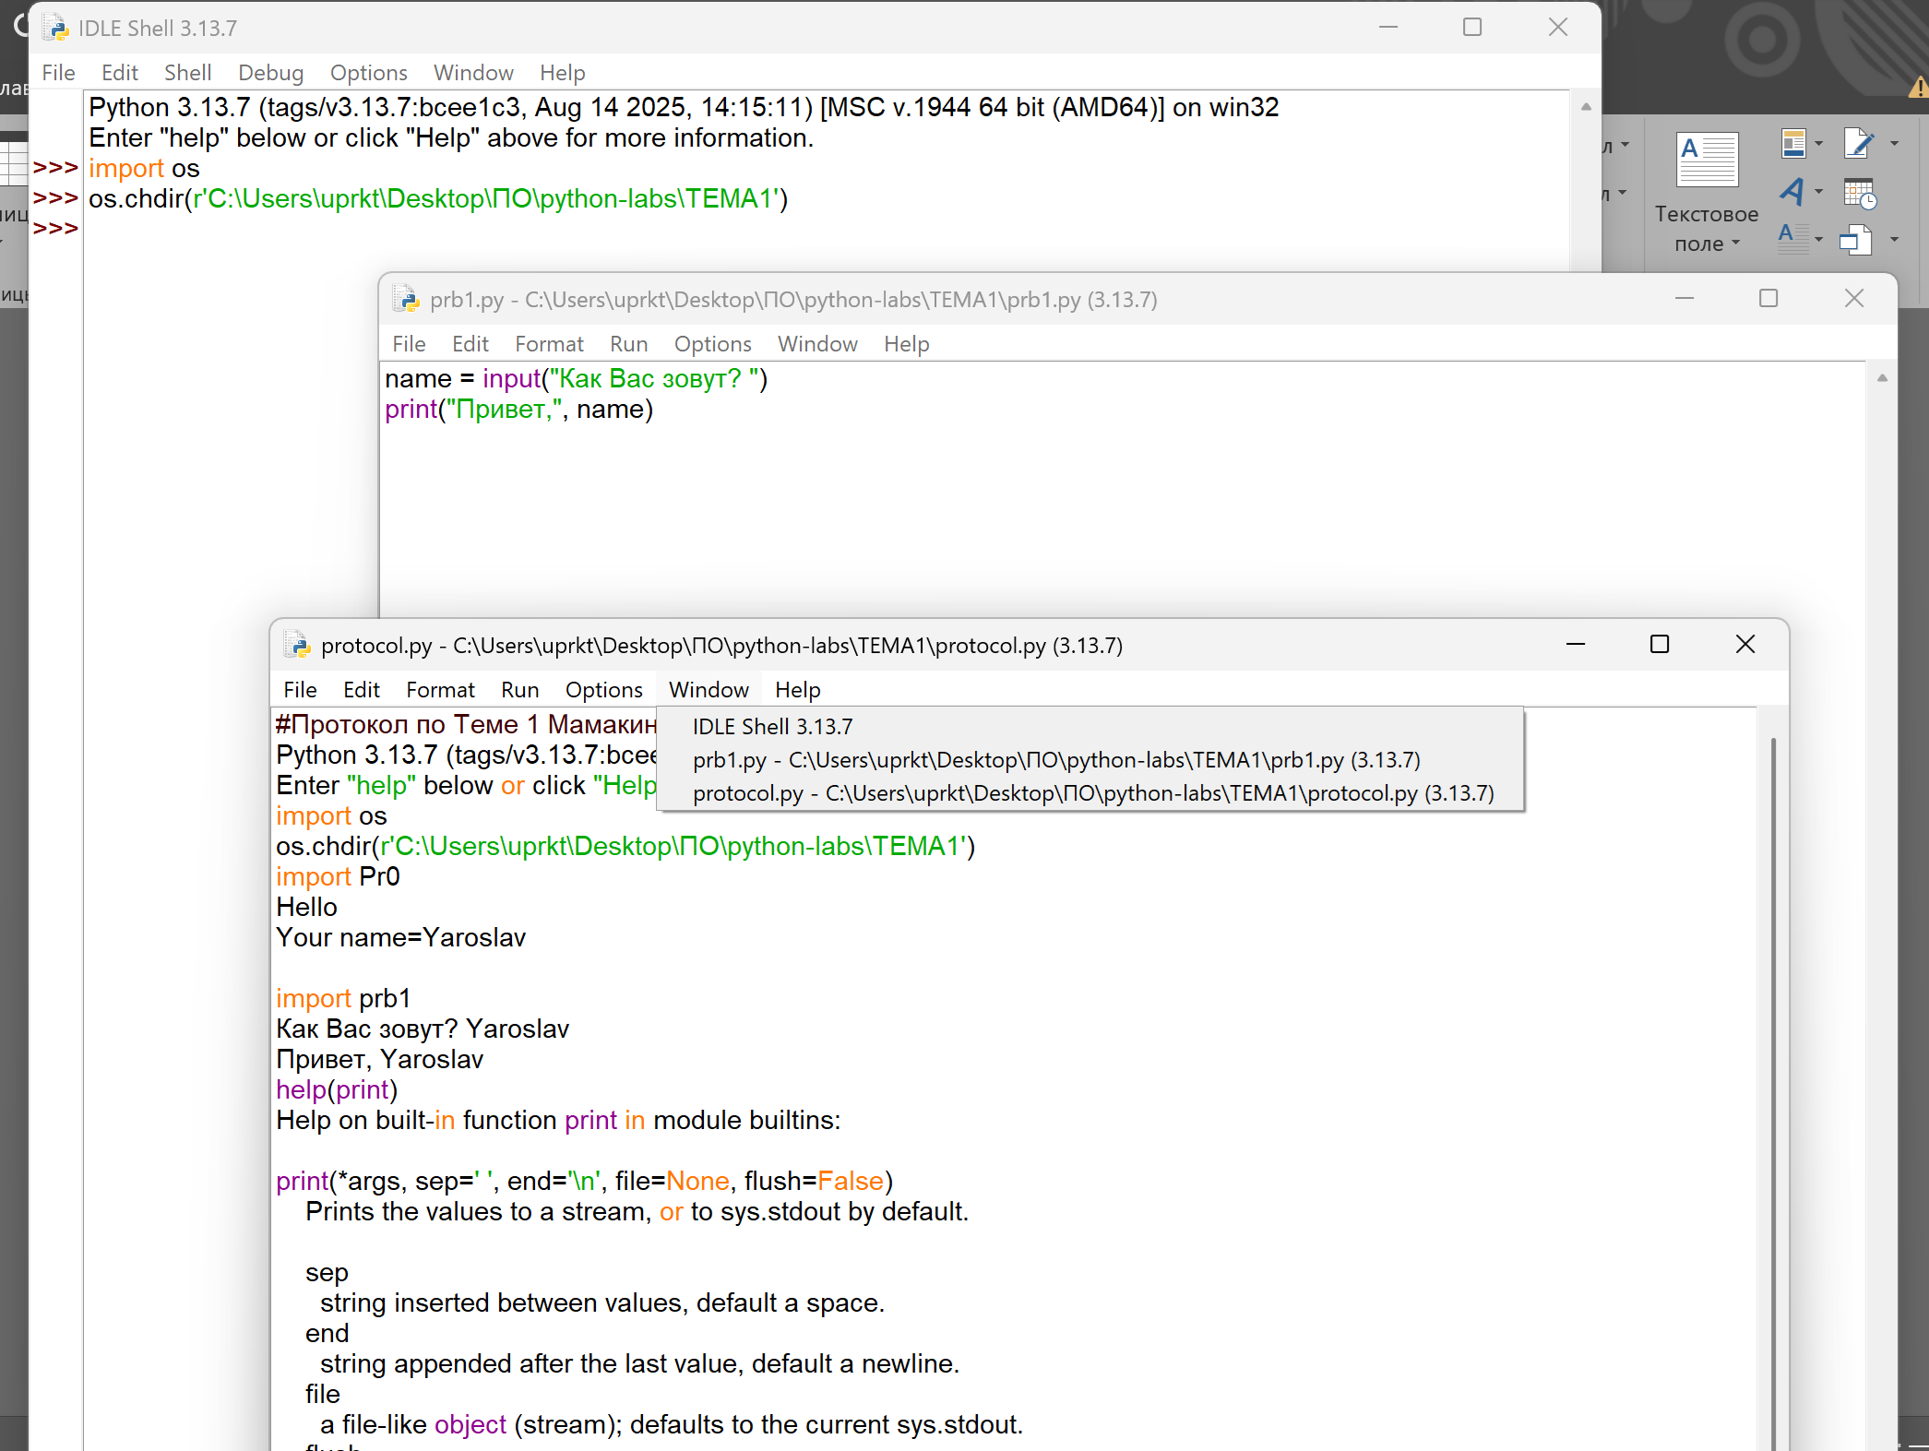This screenshot has width=1929, height=1451.
Task: Expand the Текстовое поле dropdown arrow
Action: pos(1735,244)
